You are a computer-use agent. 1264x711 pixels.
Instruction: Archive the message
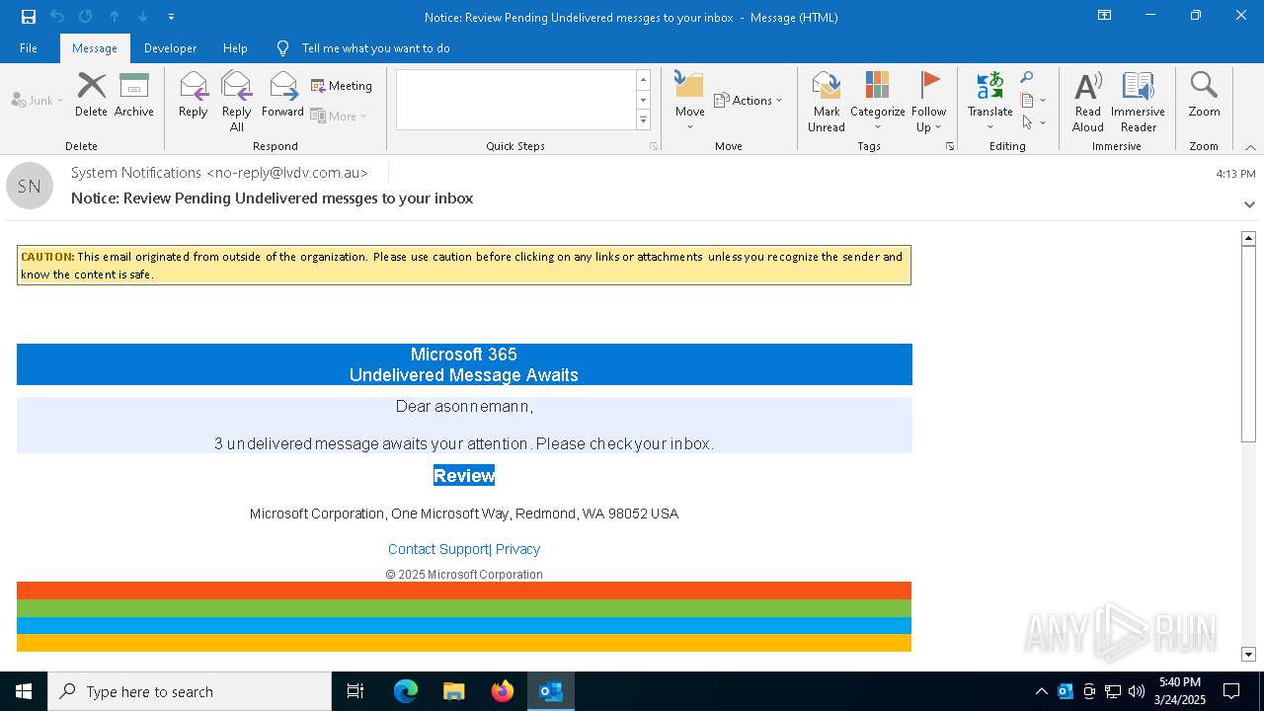point(134,94)
